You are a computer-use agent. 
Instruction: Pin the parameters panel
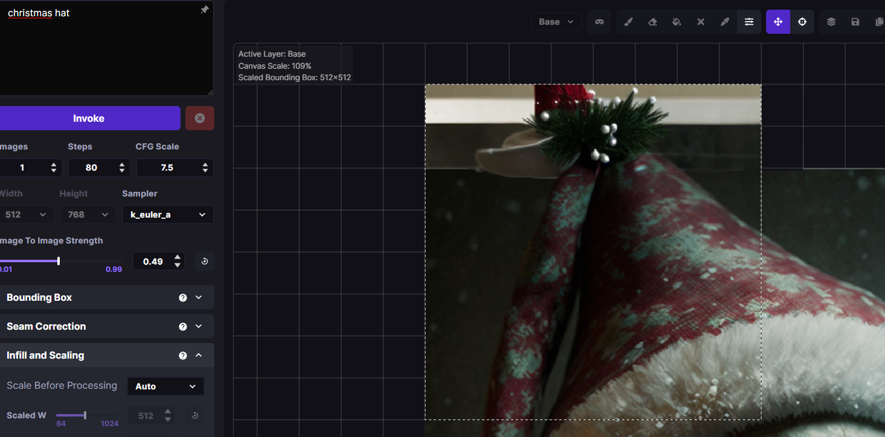click(x=205, y=10)
